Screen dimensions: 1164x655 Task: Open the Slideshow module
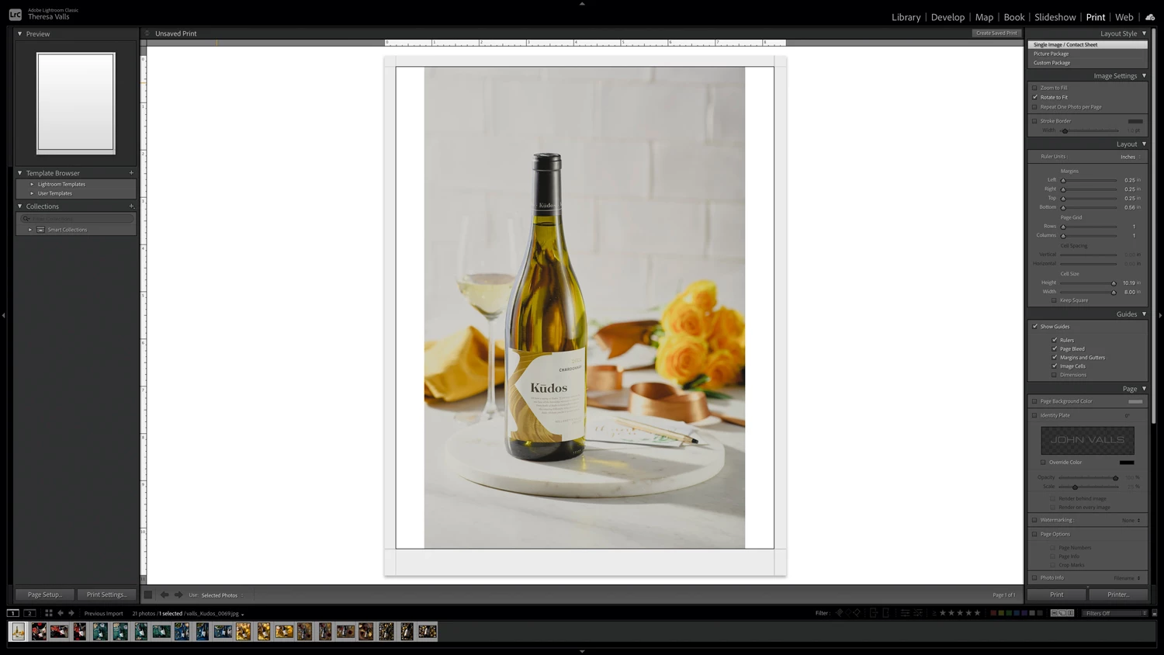click(1055, 17)
